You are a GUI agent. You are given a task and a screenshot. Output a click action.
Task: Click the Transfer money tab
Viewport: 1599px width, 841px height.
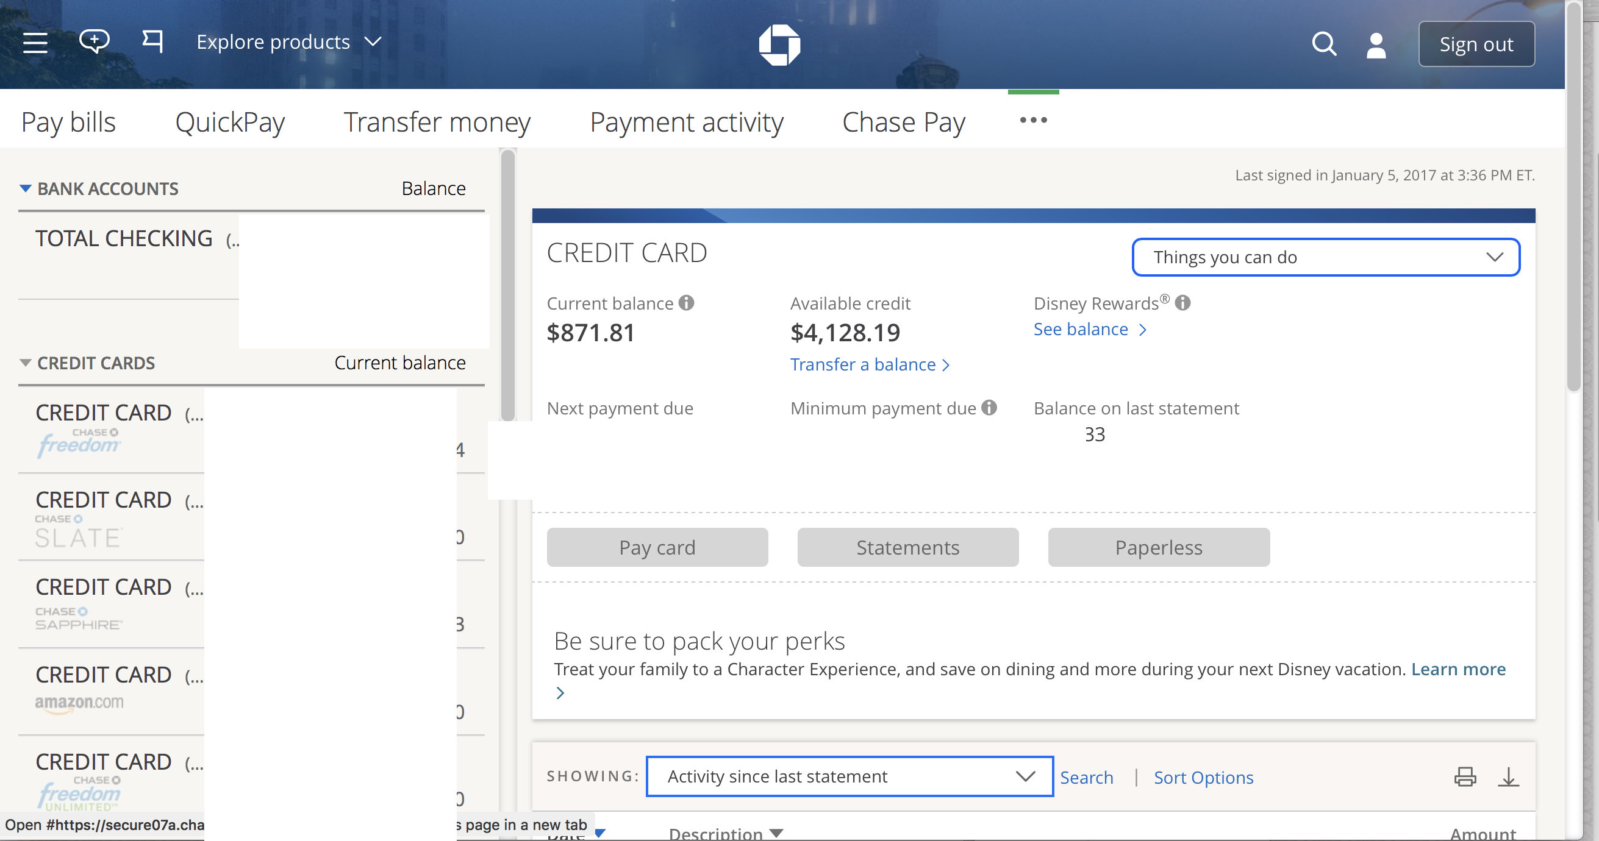[x=437, y=121]
